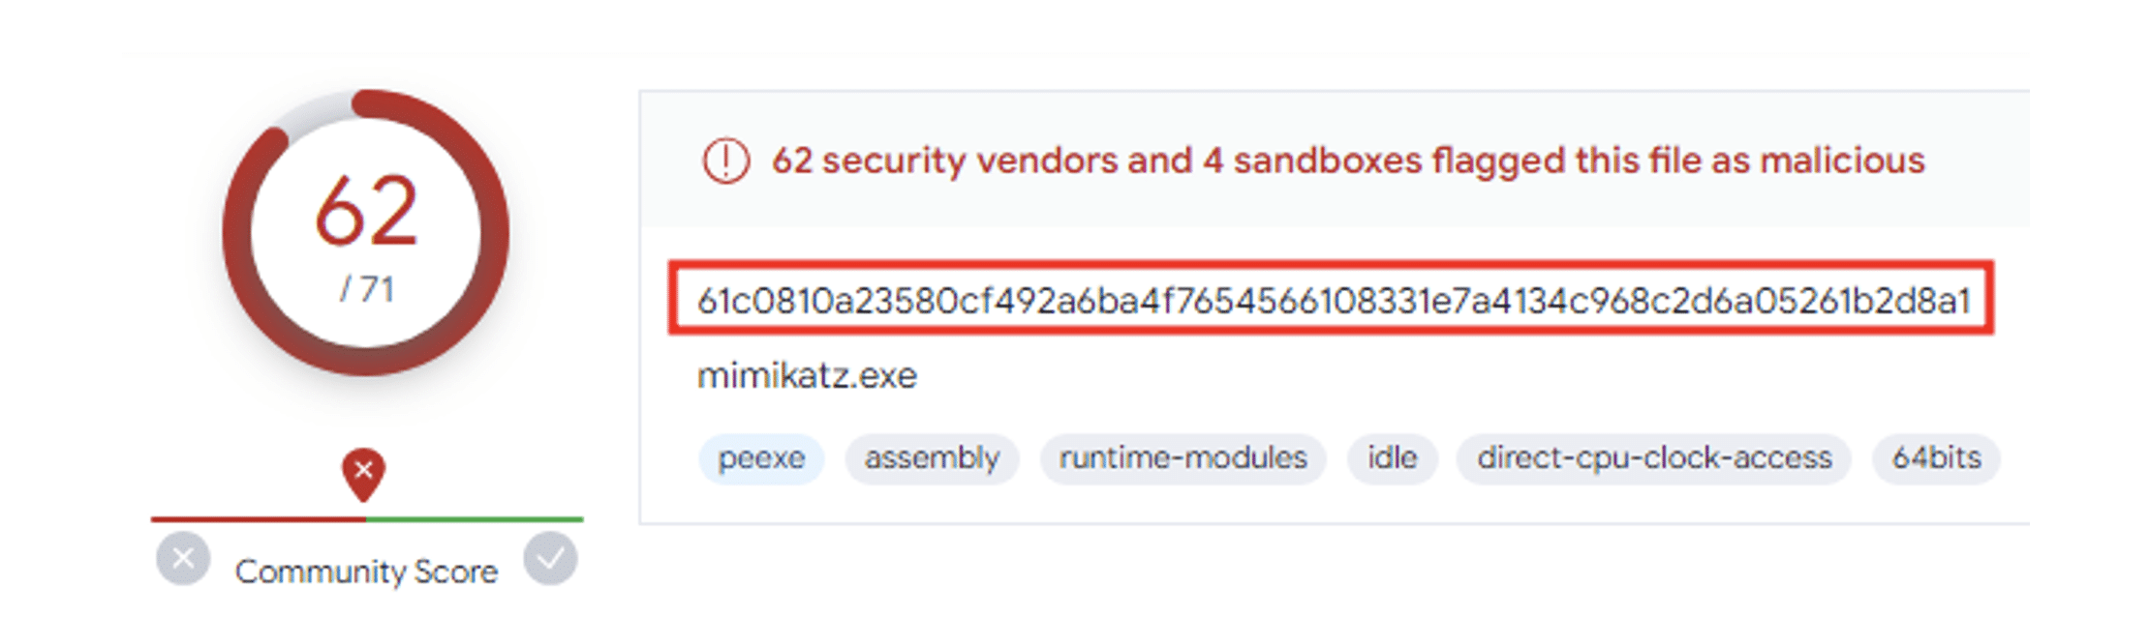Click the mimikatz.exe file name
The height and width of the screenshot is (617, 2150).
(807, 375)
